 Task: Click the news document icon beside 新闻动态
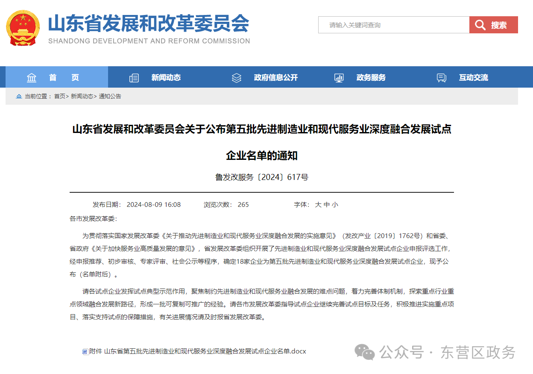click(x=134, y=78)
